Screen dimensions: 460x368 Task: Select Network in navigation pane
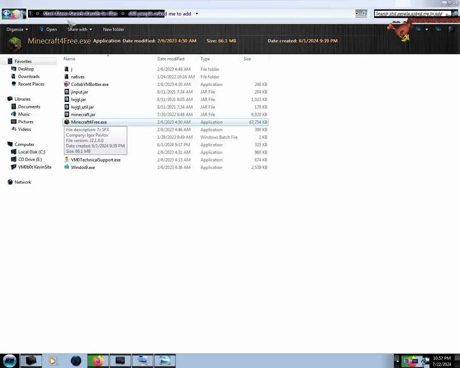(x=23, y=182)
